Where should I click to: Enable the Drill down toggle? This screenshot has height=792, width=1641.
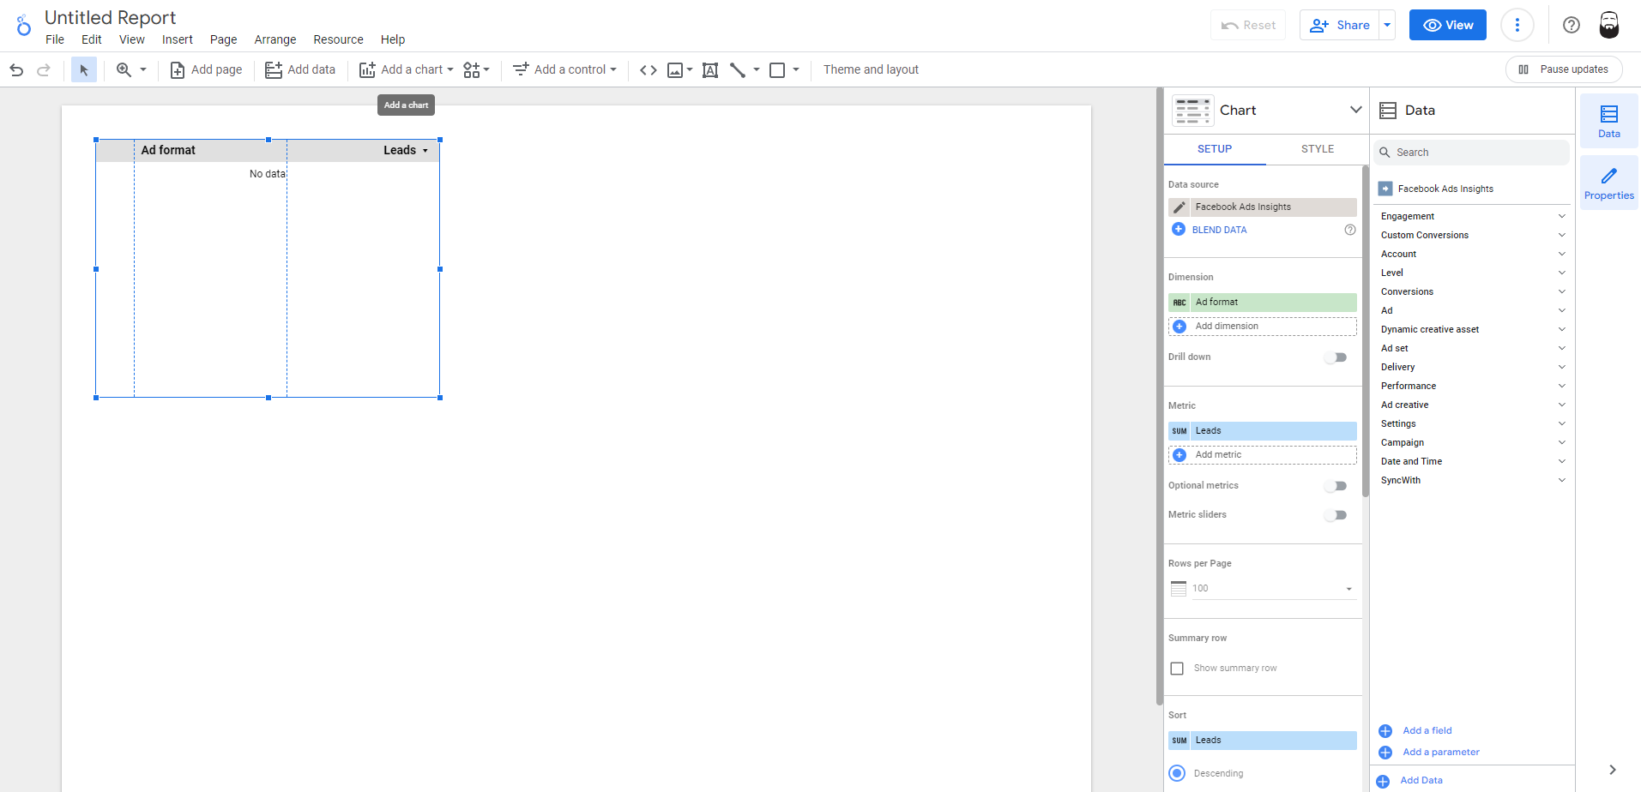(1335, 357)
